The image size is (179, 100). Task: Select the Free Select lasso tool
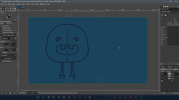point(6,9)
